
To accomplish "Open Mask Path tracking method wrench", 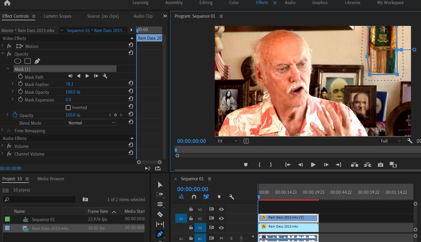I will tap(105, 76).
